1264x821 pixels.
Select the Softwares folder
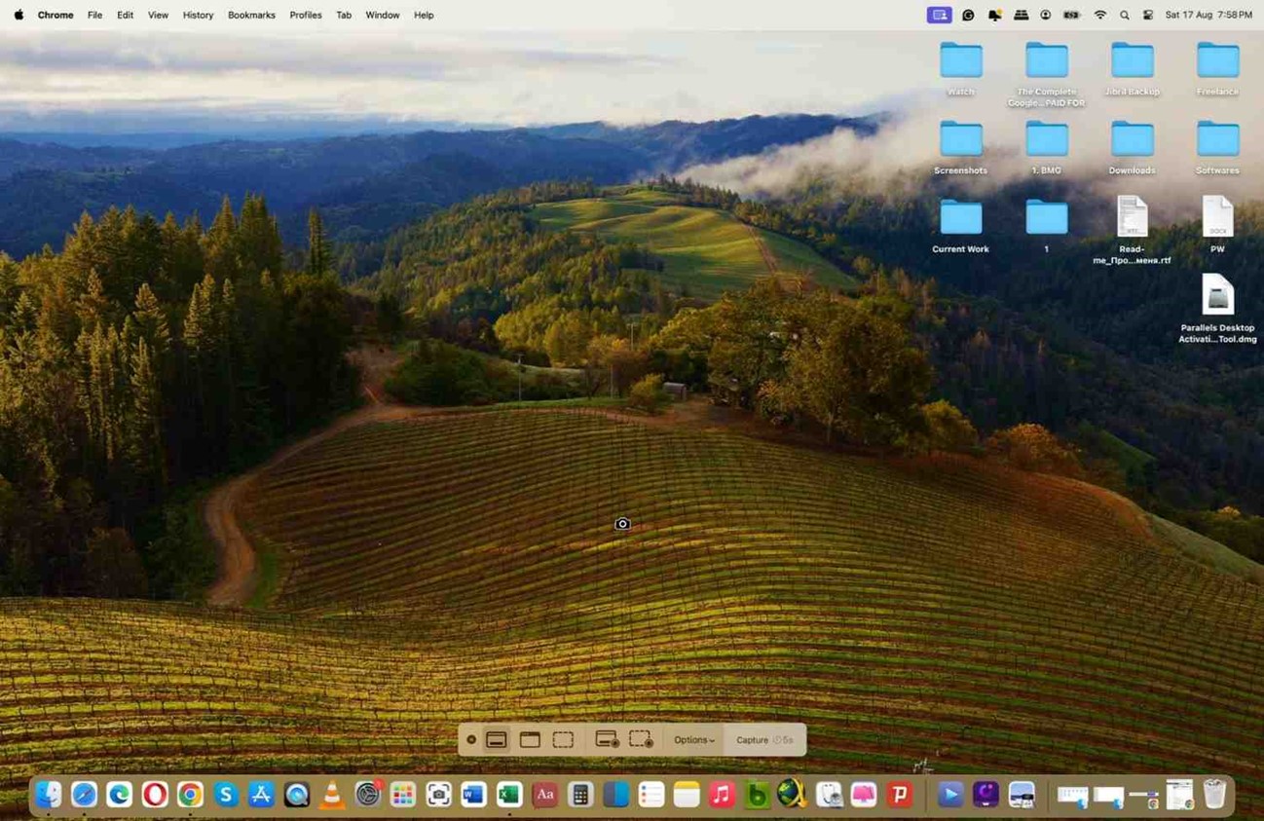click(1218, 147)
